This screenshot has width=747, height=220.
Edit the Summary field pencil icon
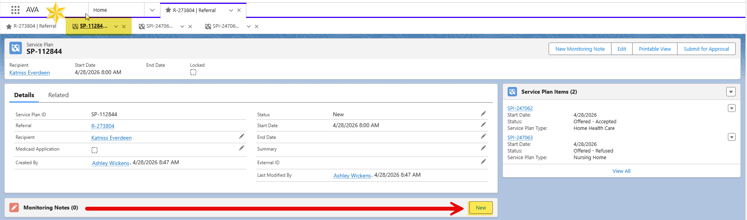[483, 148]
